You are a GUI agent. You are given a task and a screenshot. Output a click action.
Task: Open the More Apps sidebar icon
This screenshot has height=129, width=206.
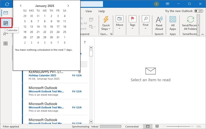5,44
